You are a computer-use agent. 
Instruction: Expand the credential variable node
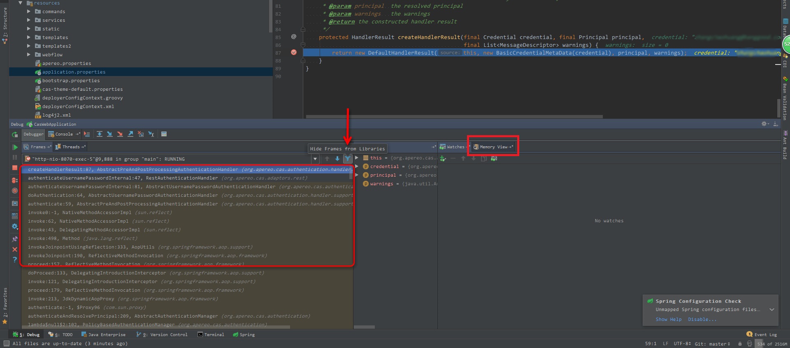pyautogui.click(x=357, y=166)
